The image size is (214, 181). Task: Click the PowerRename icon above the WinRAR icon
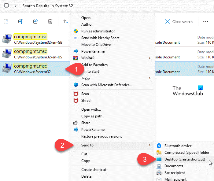coord(76,51)
